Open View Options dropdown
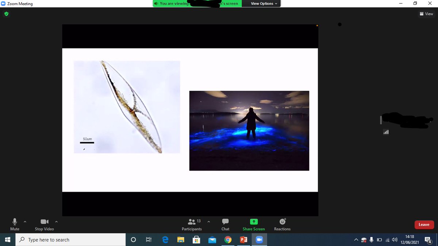Viewport: 438px width, 246px height. tap(264, 4)
